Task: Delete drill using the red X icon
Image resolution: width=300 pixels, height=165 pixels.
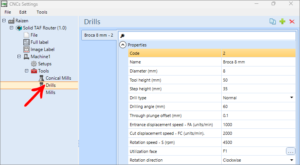Action: 292,22
